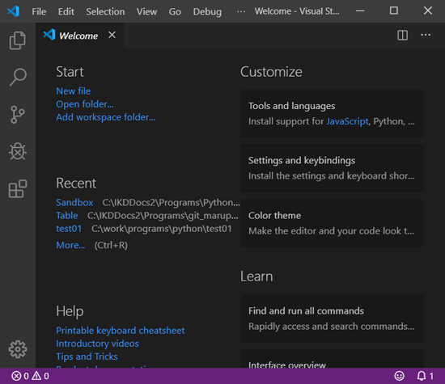
Task: Open the File menu
Action: [39, 11]
